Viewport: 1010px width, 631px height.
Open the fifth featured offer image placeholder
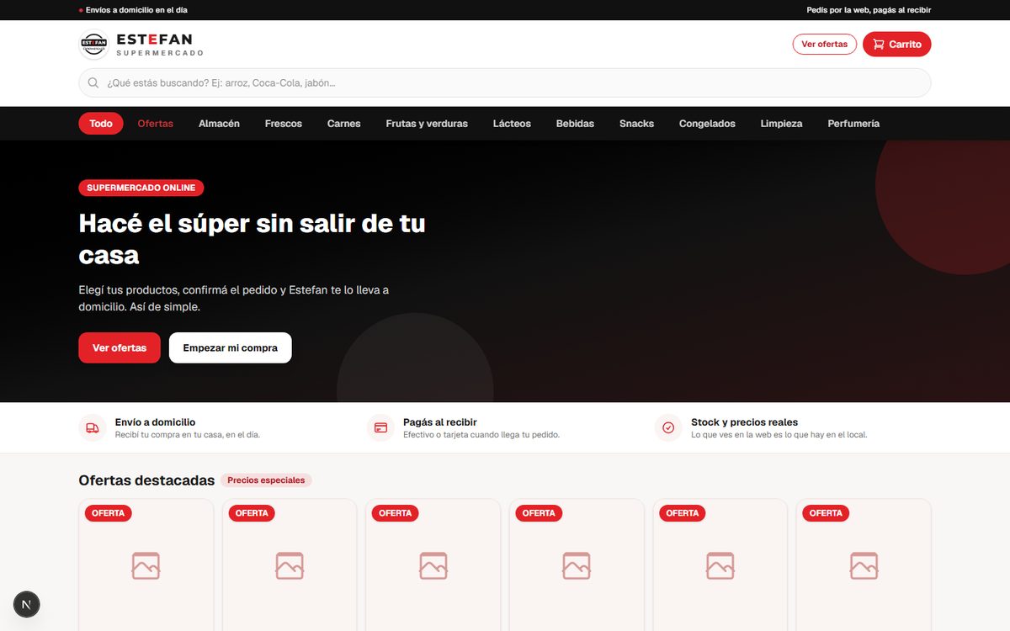(x=720, y=565)
